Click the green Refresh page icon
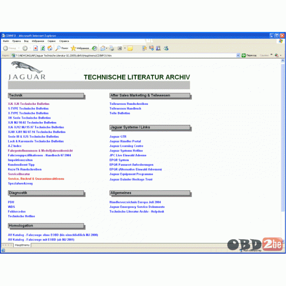The image size is (286, 286). (43, 48)
